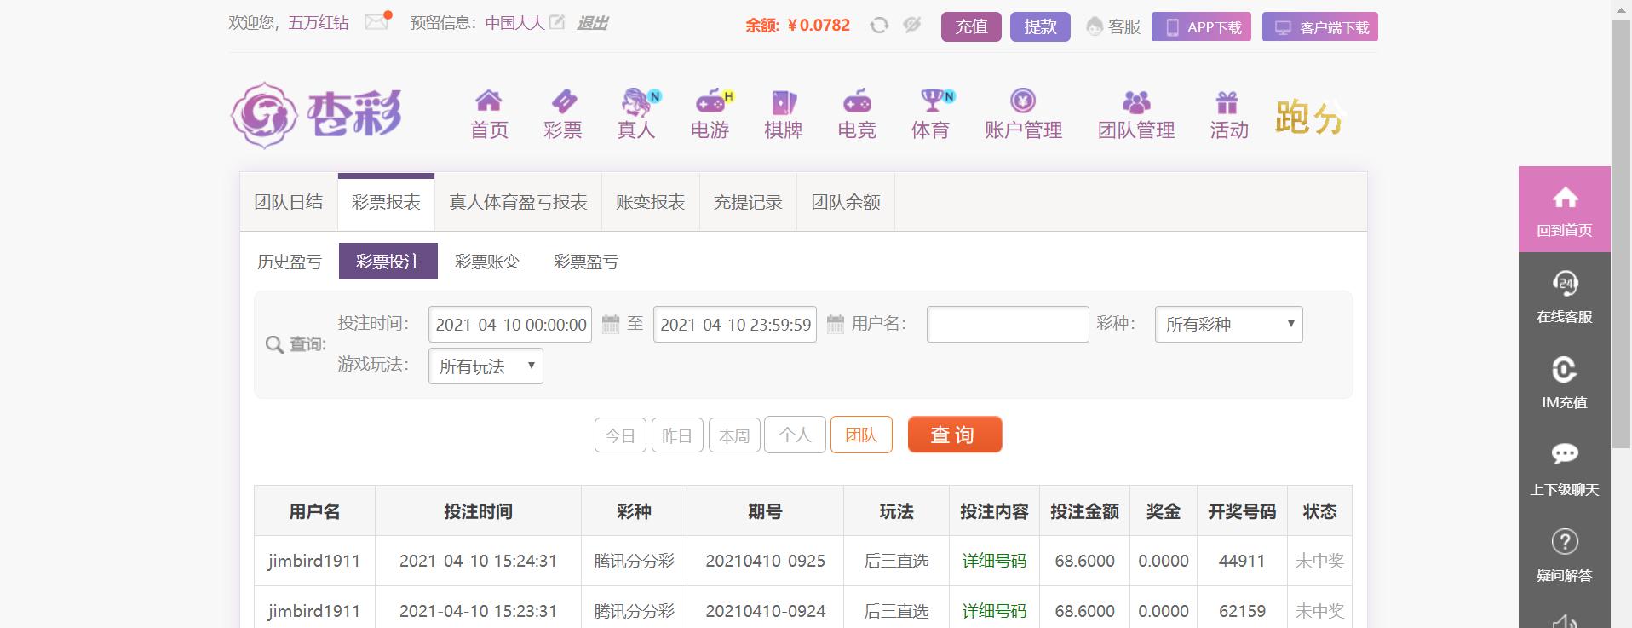Click username link 五万红钻
This screenshot has width=1632, height=628.
pyautogui.click(x=318, y=23)
